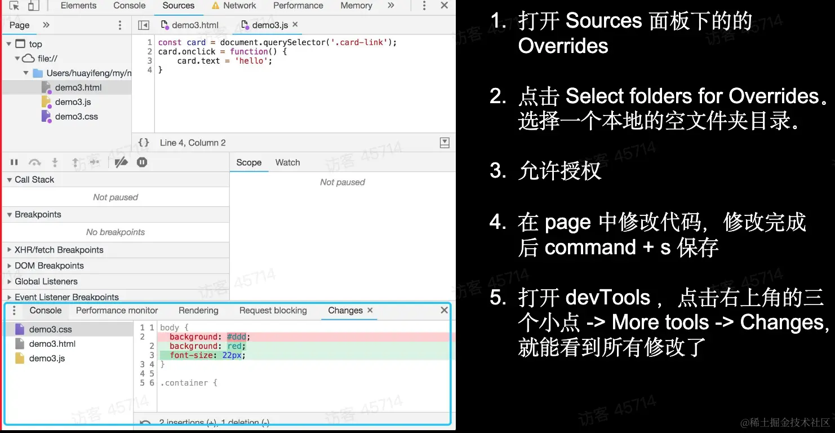Open the Memory tab
The image size is (835, 433).
(x=356, y=6)
